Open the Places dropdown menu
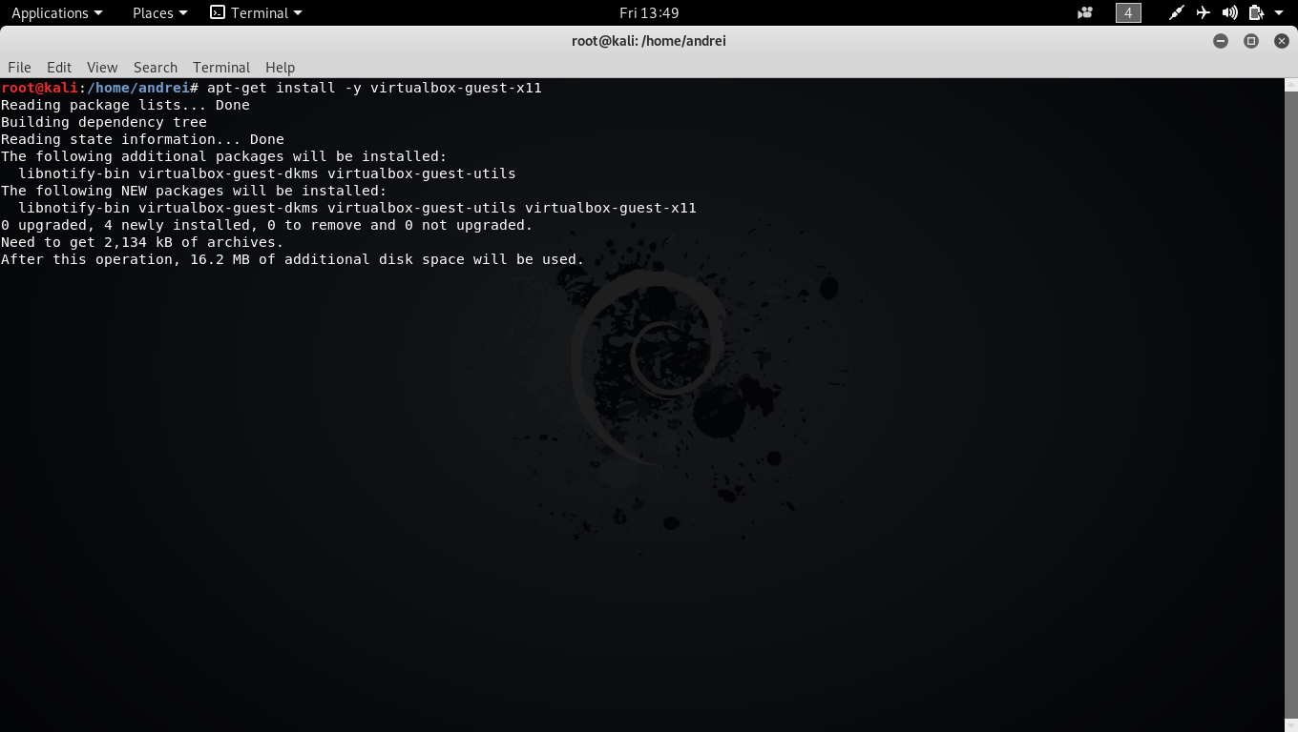Image resolution: width=1298 pixels, height=732 pixels. point(159,12)
